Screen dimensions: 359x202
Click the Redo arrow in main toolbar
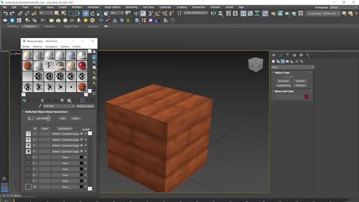click(12, 13)
